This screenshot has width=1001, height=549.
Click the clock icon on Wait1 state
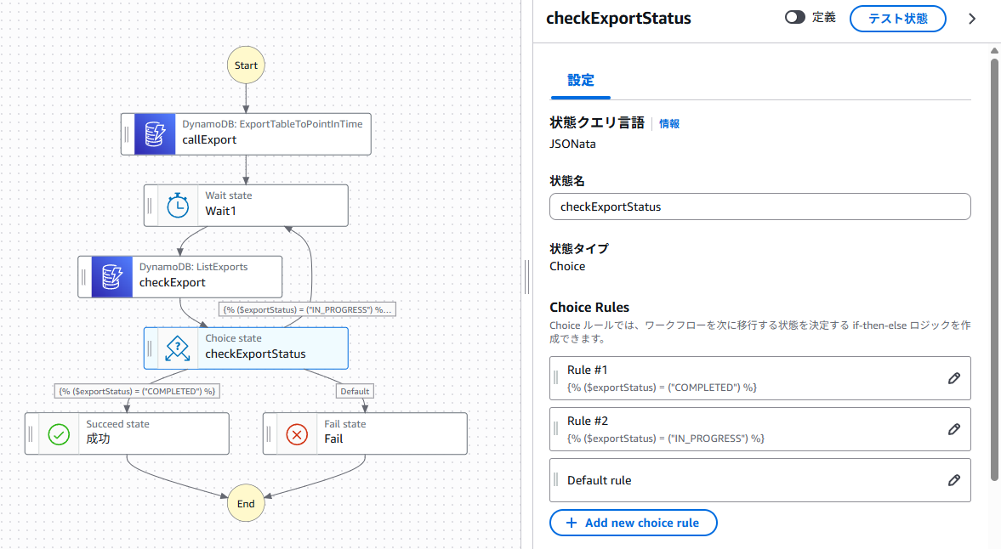(178, 205)
